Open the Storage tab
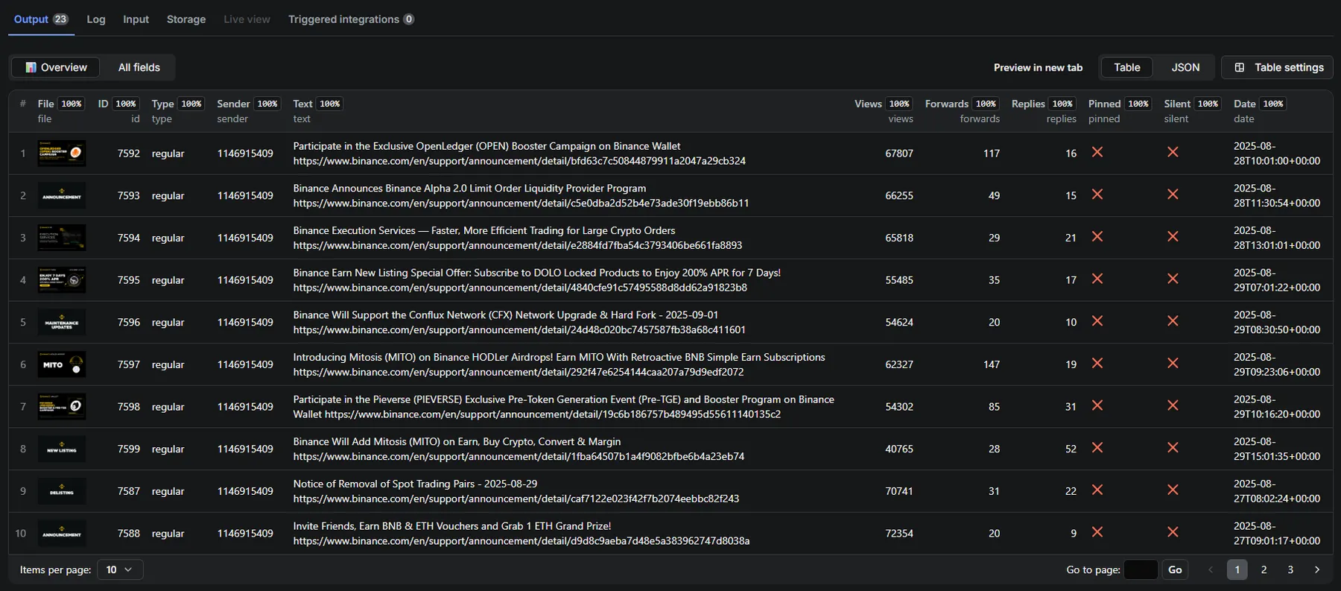Screen dimensions: 1341x591 (186, 19)
